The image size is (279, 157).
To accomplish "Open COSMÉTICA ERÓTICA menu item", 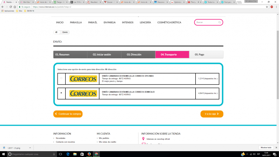I will 169,22.
